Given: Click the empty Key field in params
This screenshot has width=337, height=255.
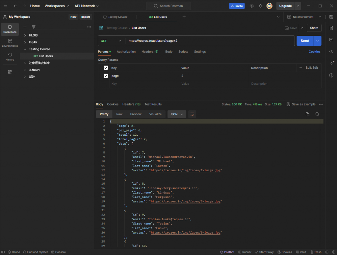Looking at the screenshot, I should pyautogui.click(x=144, y=84).
